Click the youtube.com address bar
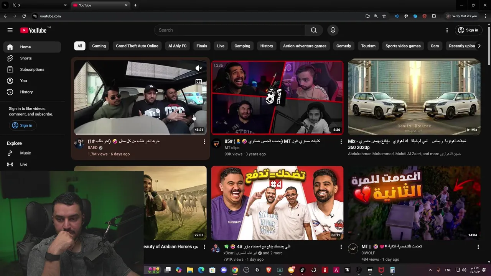 point(198,16)
